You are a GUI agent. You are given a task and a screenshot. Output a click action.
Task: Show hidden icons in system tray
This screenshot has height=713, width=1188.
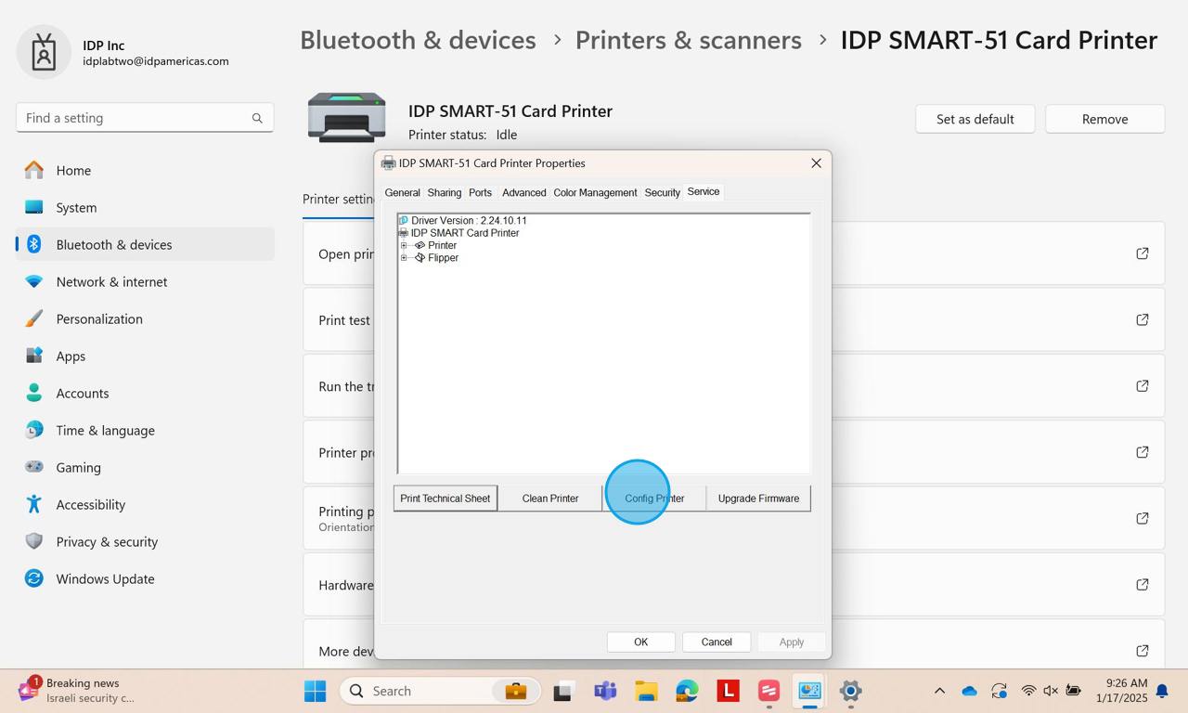[939, 691]
